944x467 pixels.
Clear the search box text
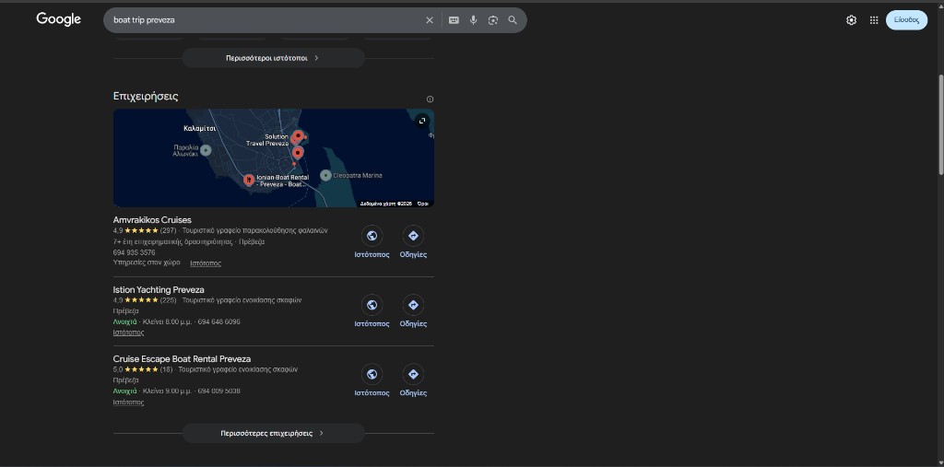point(430,20)
